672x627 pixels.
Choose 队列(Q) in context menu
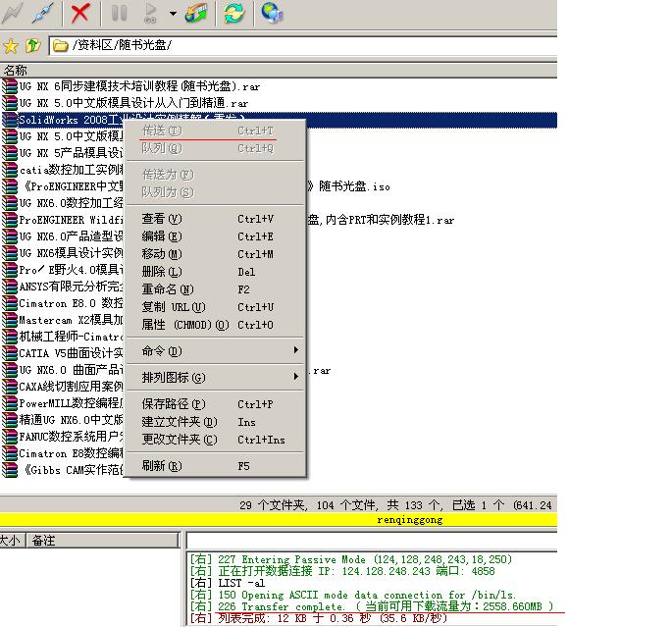coord(217,148)
